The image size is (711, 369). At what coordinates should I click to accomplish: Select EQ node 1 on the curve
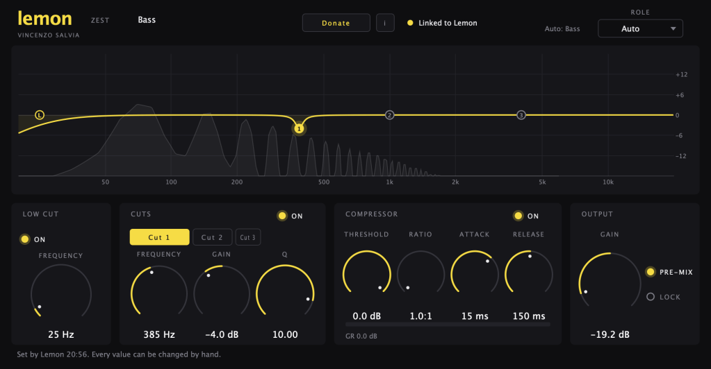pos(299,129)
